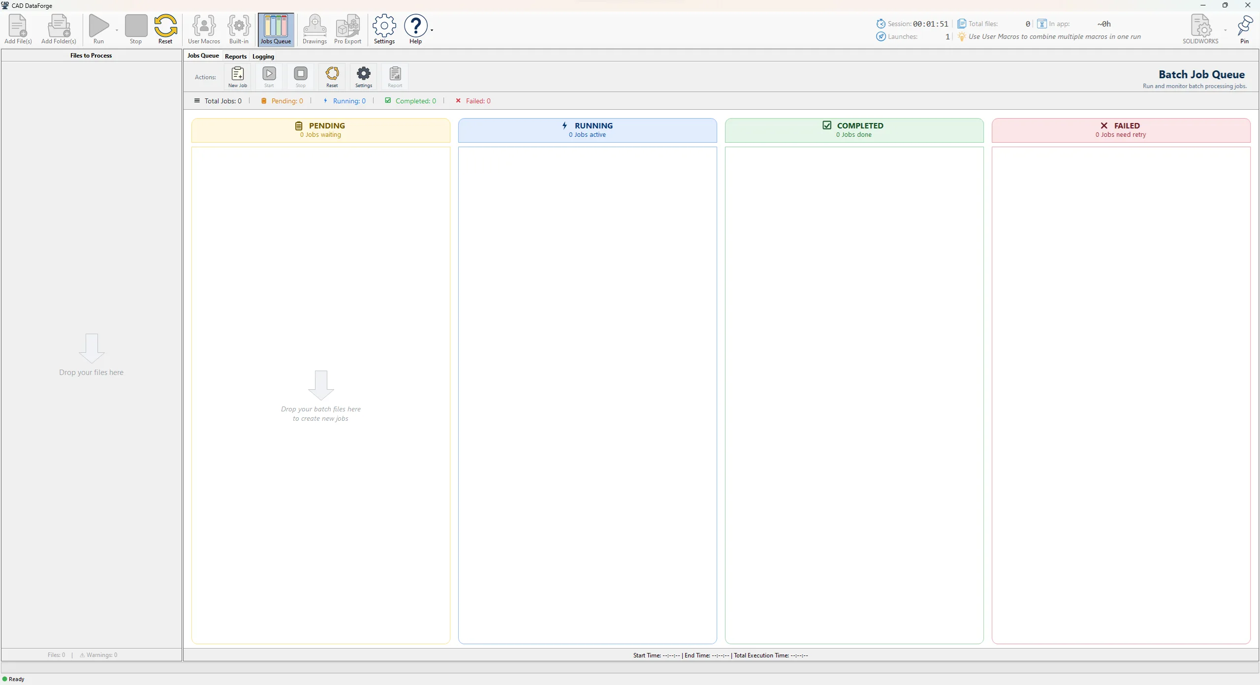Image resolution: width=1260 pixels, height=685 pixels.
Task: Click the Running: 0 counter
Action: point(345,101)
